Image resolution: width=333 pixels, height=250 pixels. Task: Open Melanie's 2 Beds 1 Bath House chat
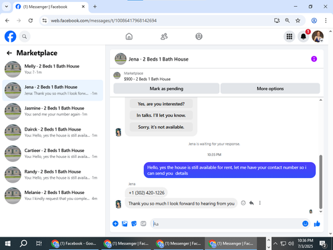pyautogui.click(x=53, y=195)
